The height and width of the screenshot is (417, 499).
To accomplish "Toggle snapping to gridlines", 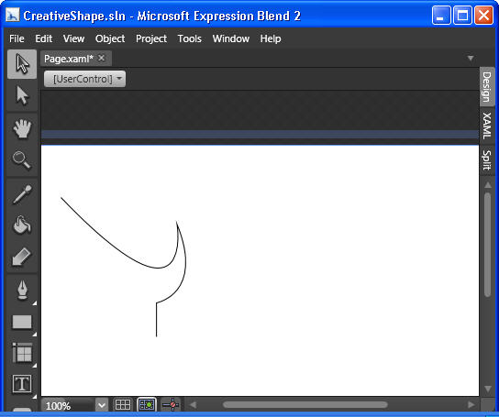I will 147,405.
